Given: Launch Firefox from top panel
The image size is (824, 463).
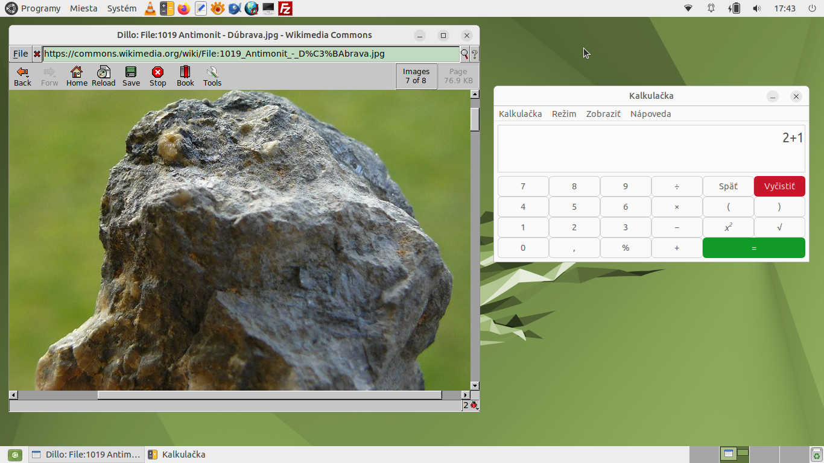Looking at the screenshot, I should [184, 8].
